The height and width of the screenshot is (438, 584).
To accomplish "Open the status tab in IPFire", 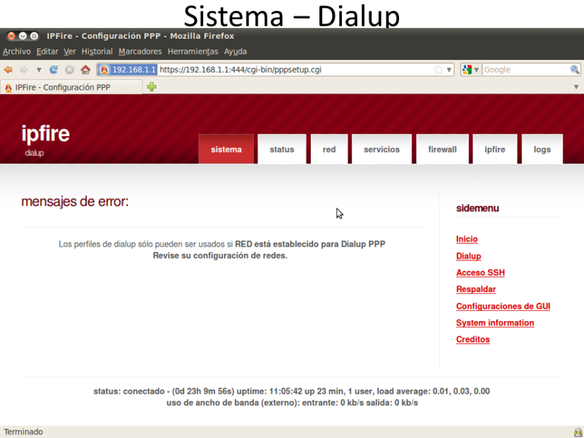I will 282,149.
